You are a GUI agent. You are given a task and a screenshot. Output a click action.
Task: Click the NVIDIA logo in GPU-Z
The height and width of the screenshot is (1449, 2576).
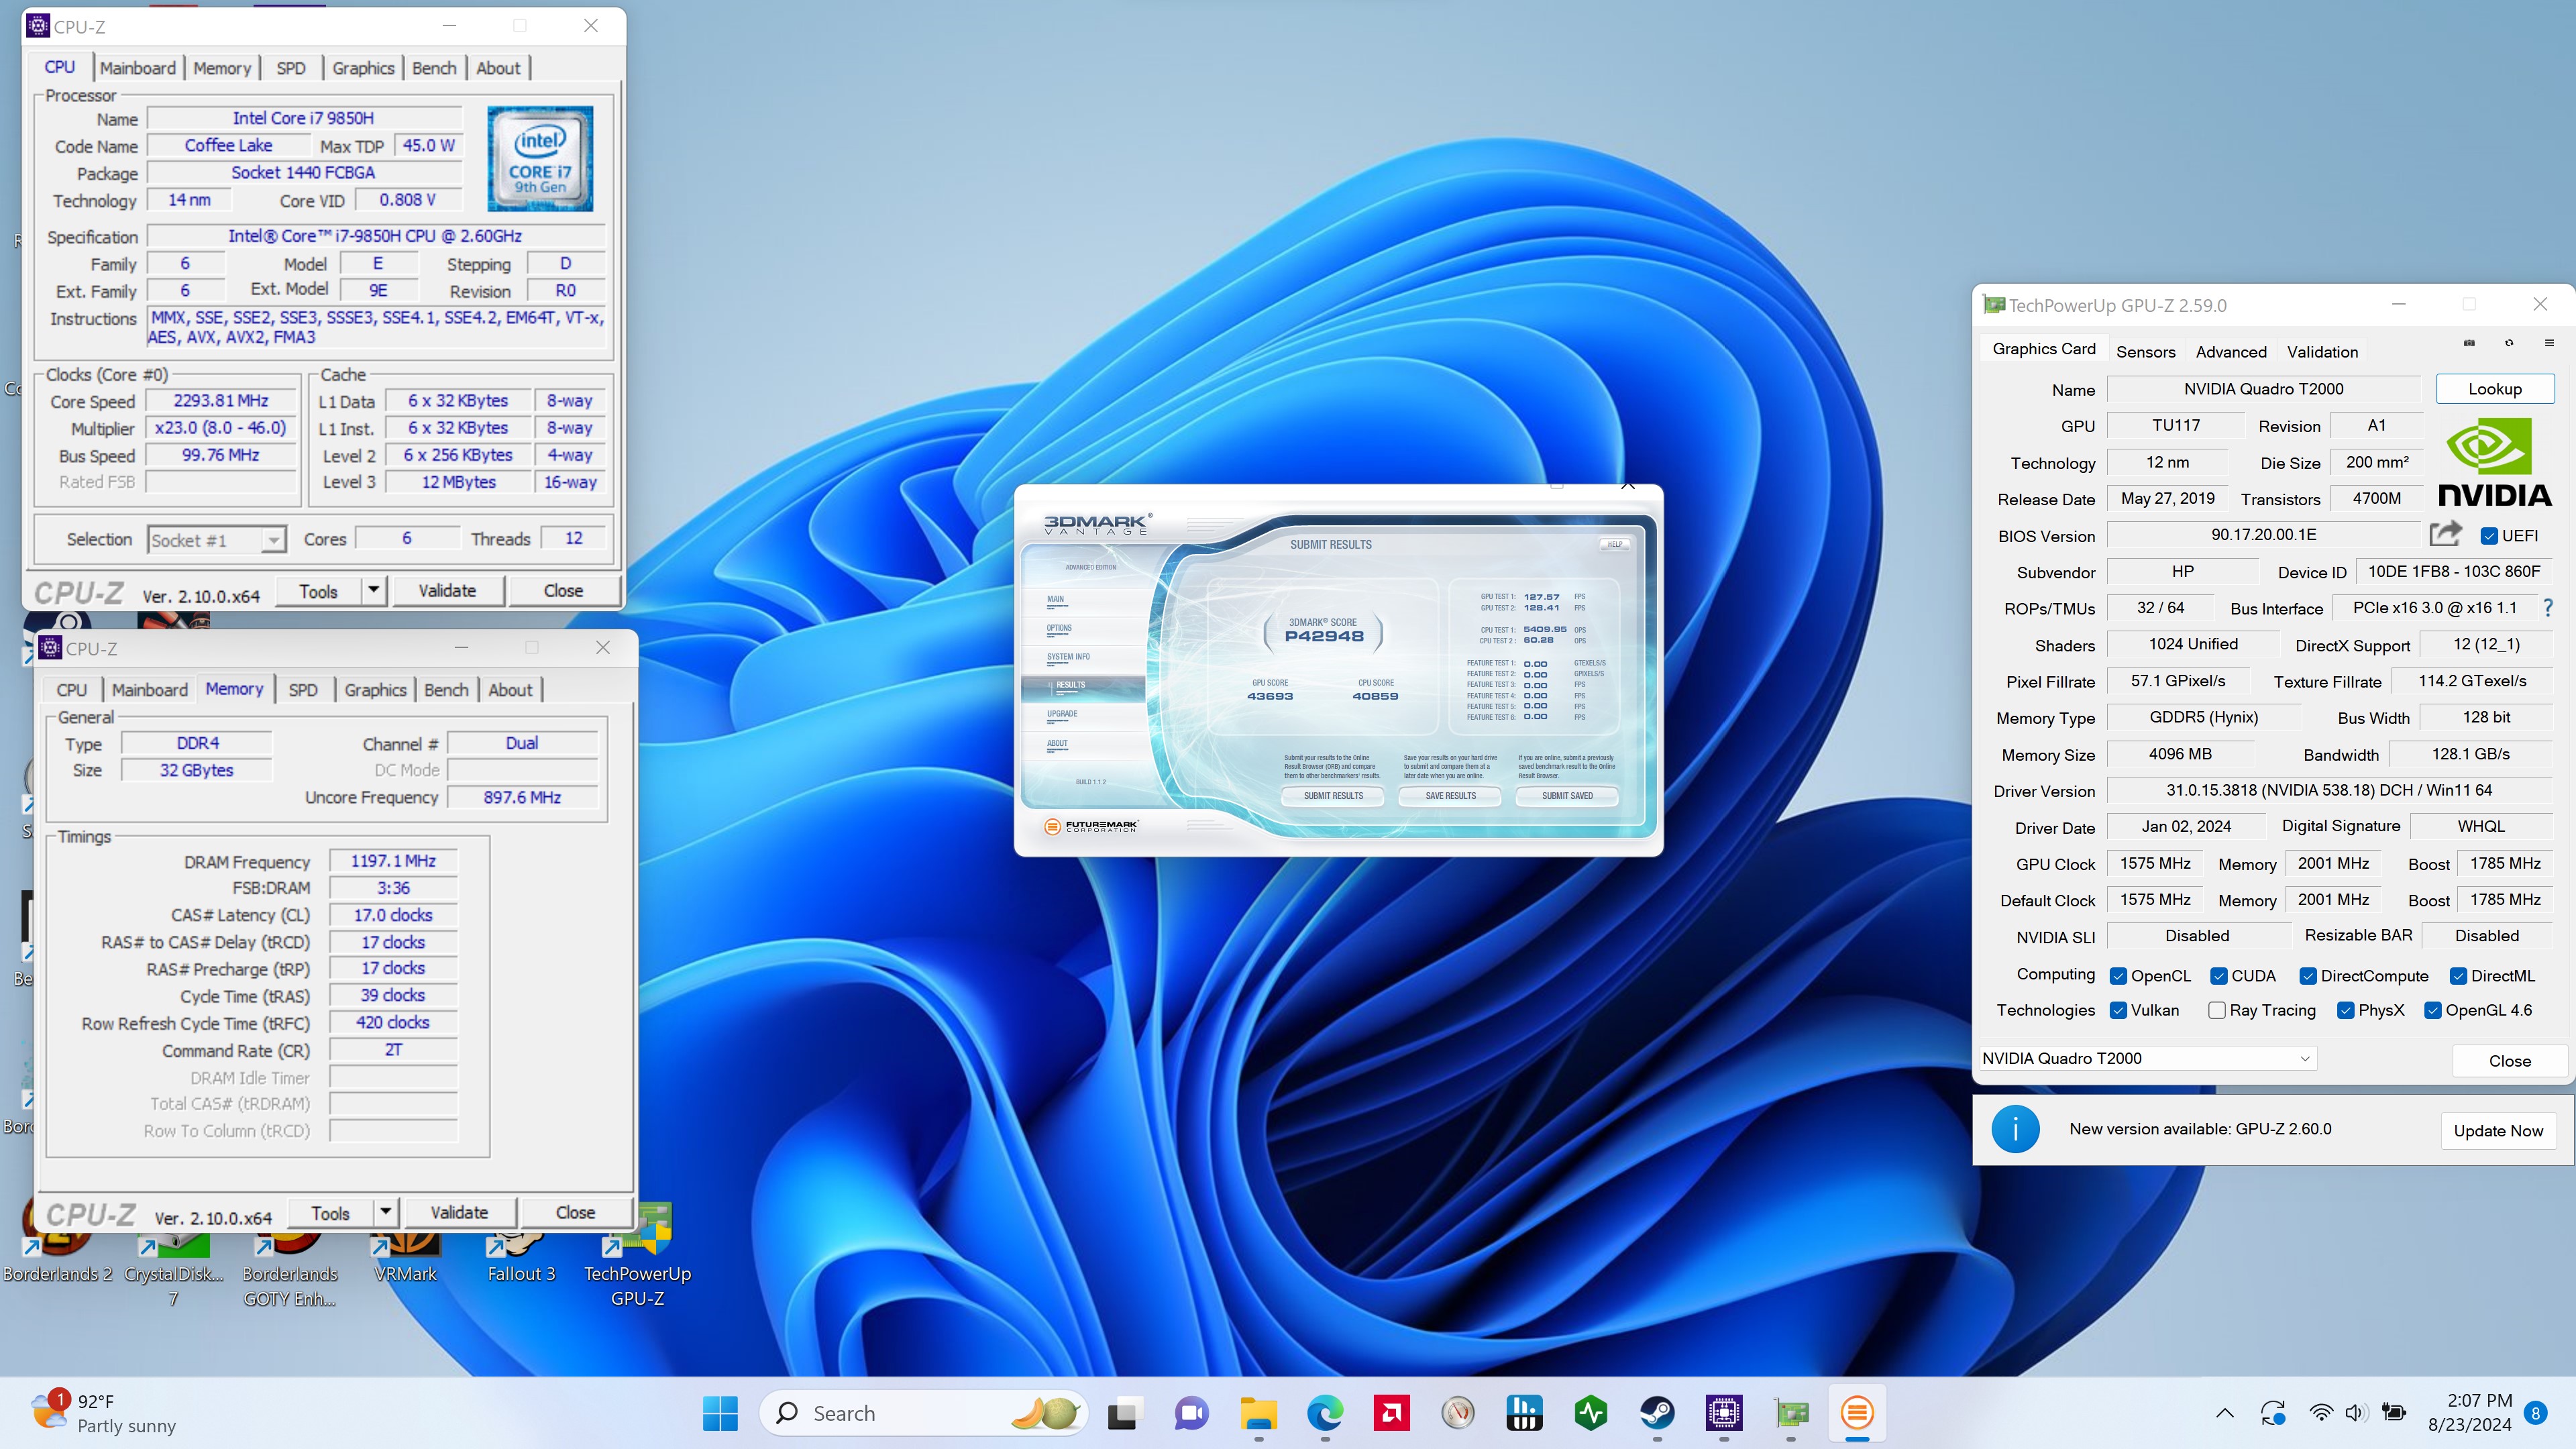pos(2494,462)
